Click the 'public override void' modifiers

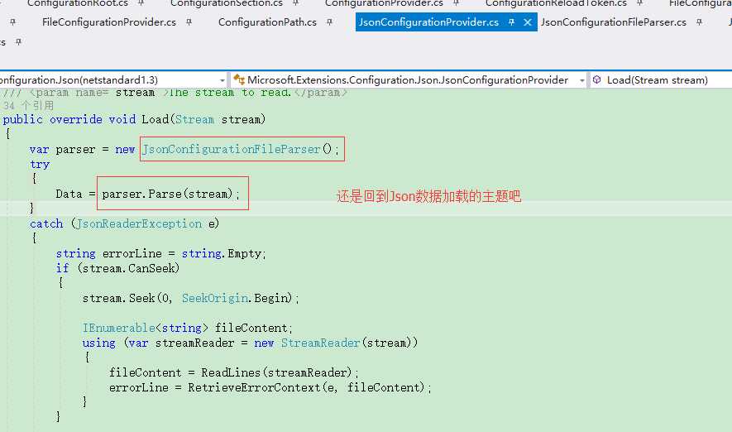(69, 119)
